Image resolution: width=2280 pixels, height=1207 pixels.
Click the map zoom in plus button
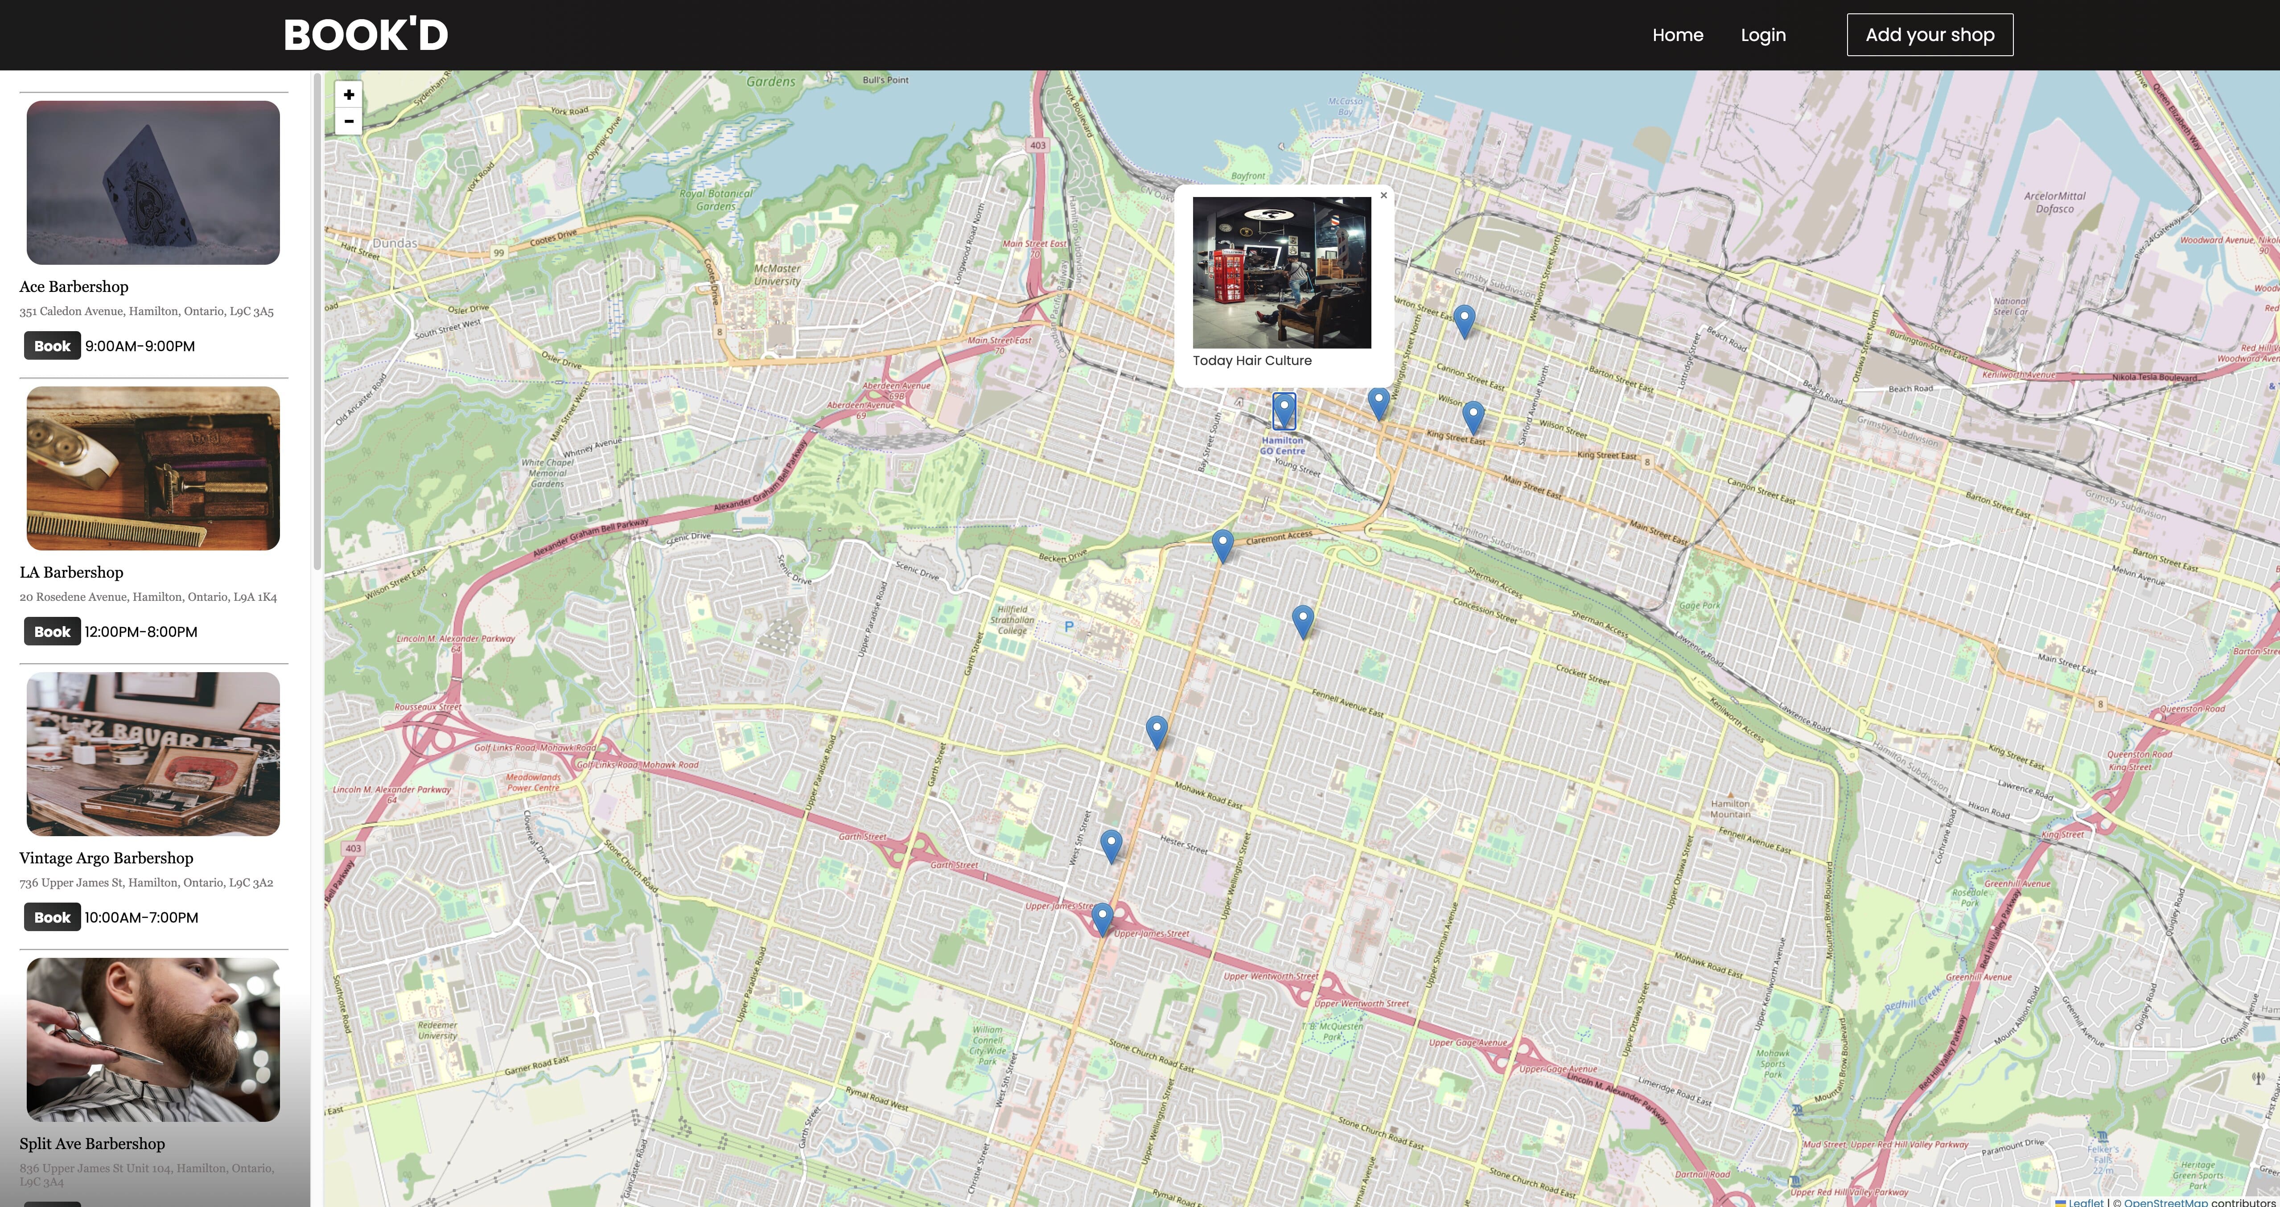349,94
